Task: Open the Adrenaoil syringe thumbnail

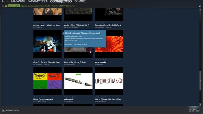Action: pyautogui.click(x=78, y=81)
